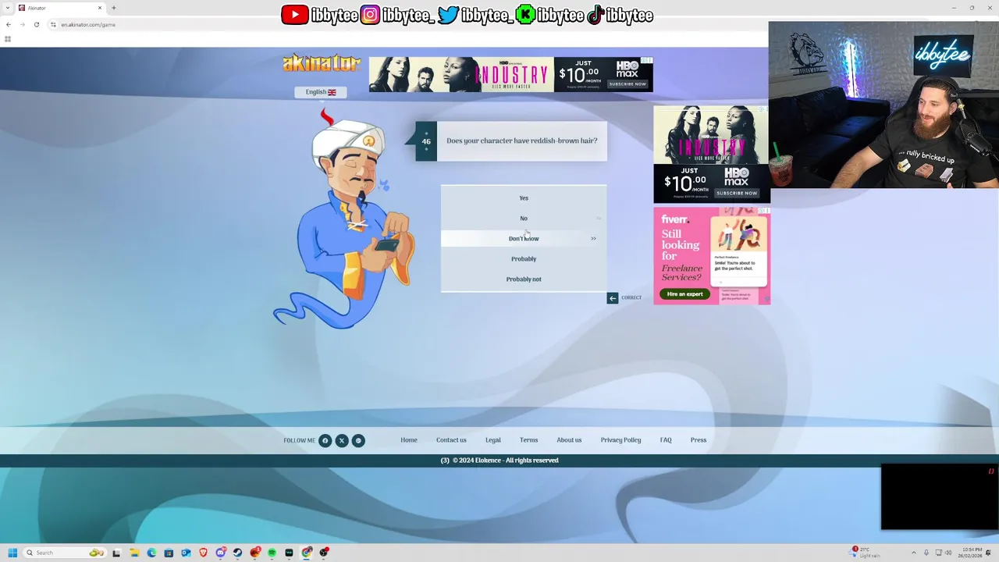Image resolution: width=999 pixels, height=562 pixels.
Task: Reload the Akinator page
Action: pos(36,24)
